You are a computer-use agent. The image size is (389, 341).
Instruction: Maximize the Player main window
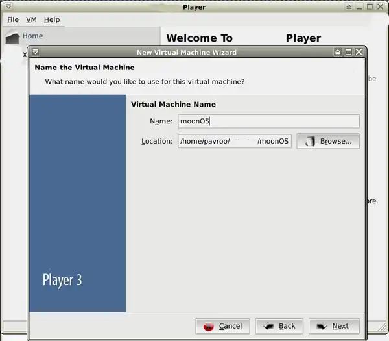(x=370, y=7)
